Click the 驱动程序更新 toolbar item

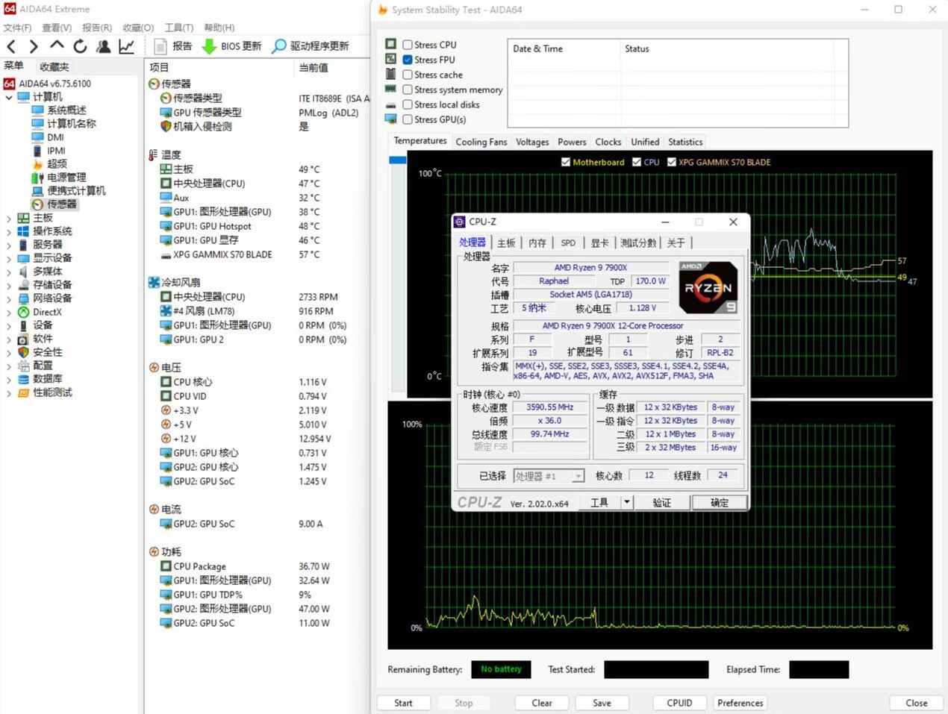(311, 46)
